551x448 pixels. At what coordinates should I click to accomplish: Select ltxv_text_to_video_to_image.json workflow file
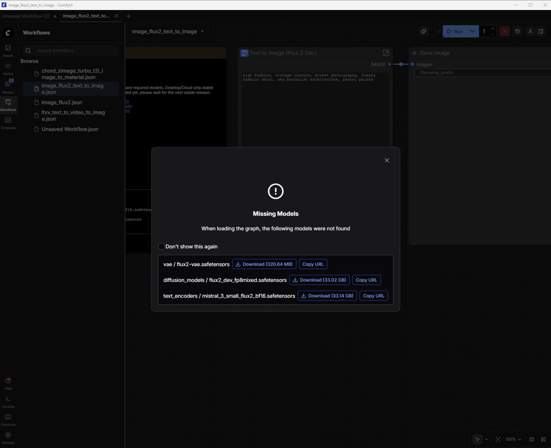point(73,115)
